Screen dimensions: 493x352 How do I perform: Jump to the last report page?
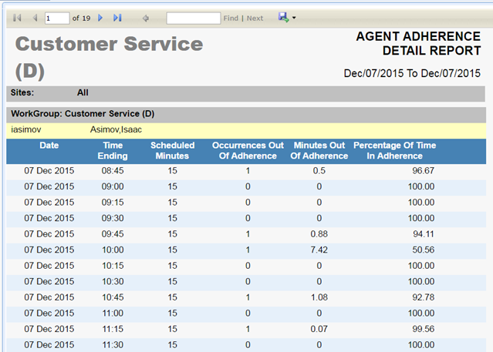(x=117, y=18)
